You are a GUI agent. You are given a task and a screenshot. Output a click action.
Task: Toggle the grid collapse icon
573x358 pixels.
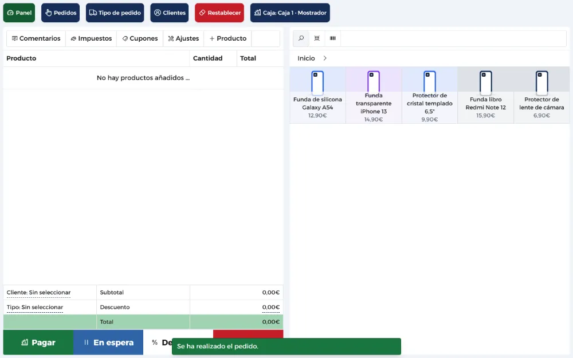317,38
